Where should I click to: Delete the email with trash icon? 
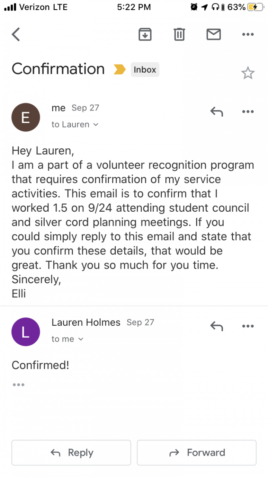click(179, 34)
